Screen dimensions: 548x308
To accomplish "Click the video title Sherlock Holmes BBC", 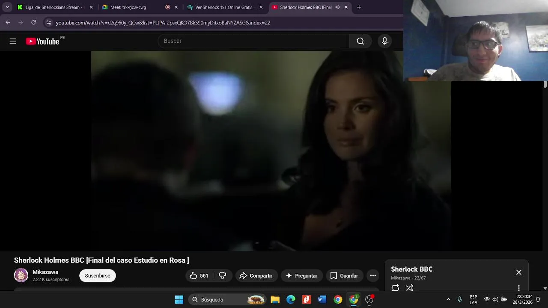I will coord(101,260).
